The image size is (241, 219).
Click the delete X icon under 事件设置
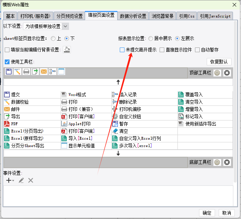[31, 180]
